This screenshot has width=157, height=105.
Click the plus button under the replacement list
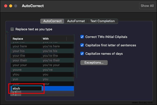tap(13, 94)
